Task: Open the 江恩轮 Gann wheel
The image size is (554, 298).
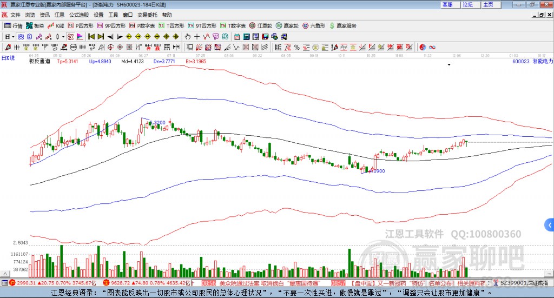Action: (x=261, y=26)
